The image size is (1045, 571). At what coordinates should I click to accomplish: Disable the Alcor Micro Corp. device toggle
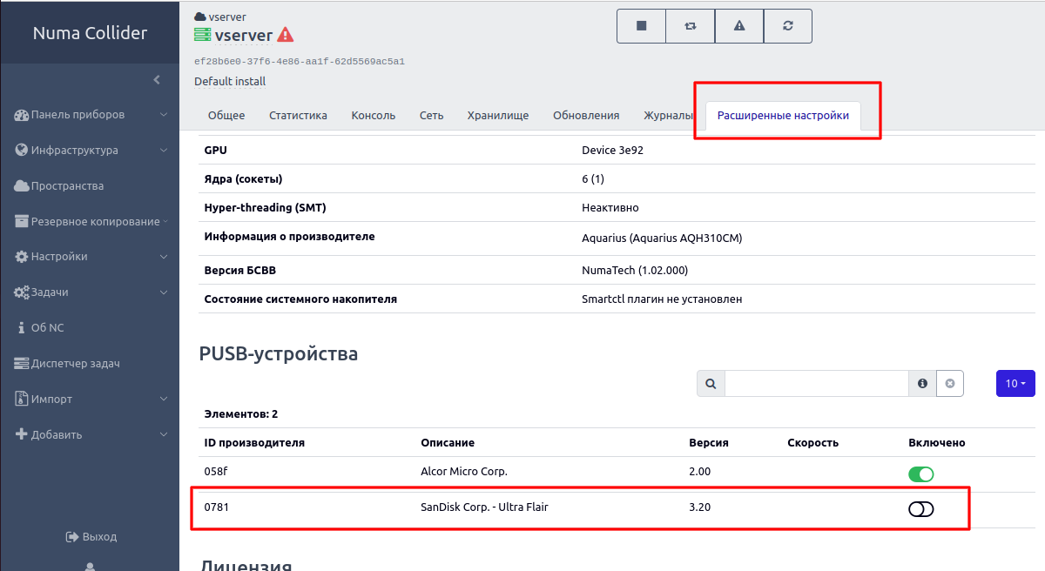920,474
